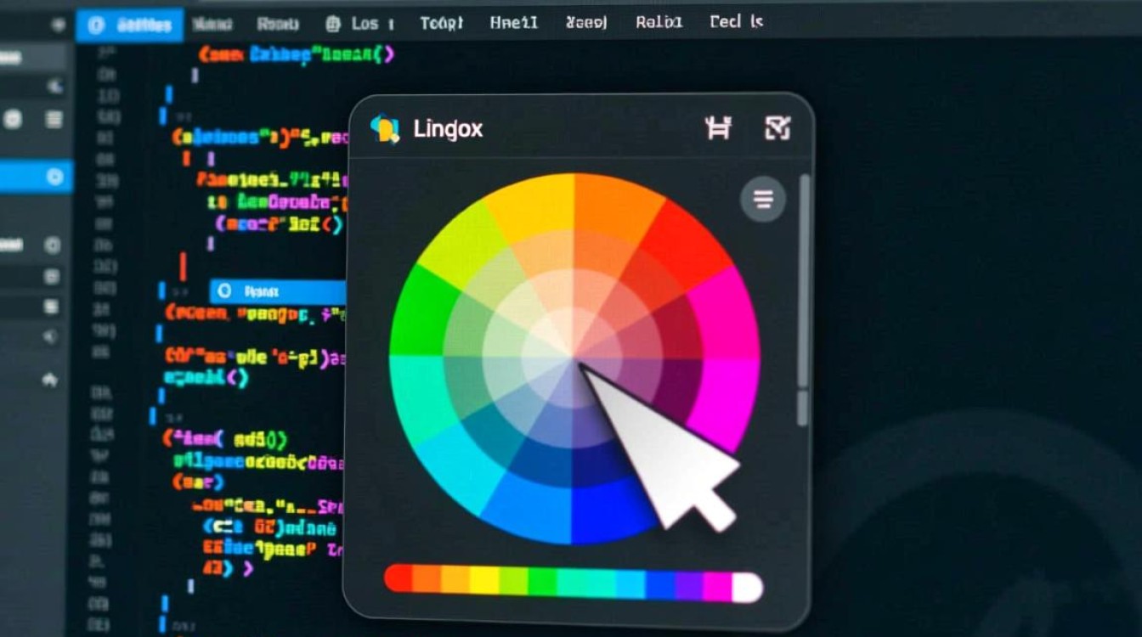
Task: Open the globe icon beside the Los menu item
Action: 333,22
